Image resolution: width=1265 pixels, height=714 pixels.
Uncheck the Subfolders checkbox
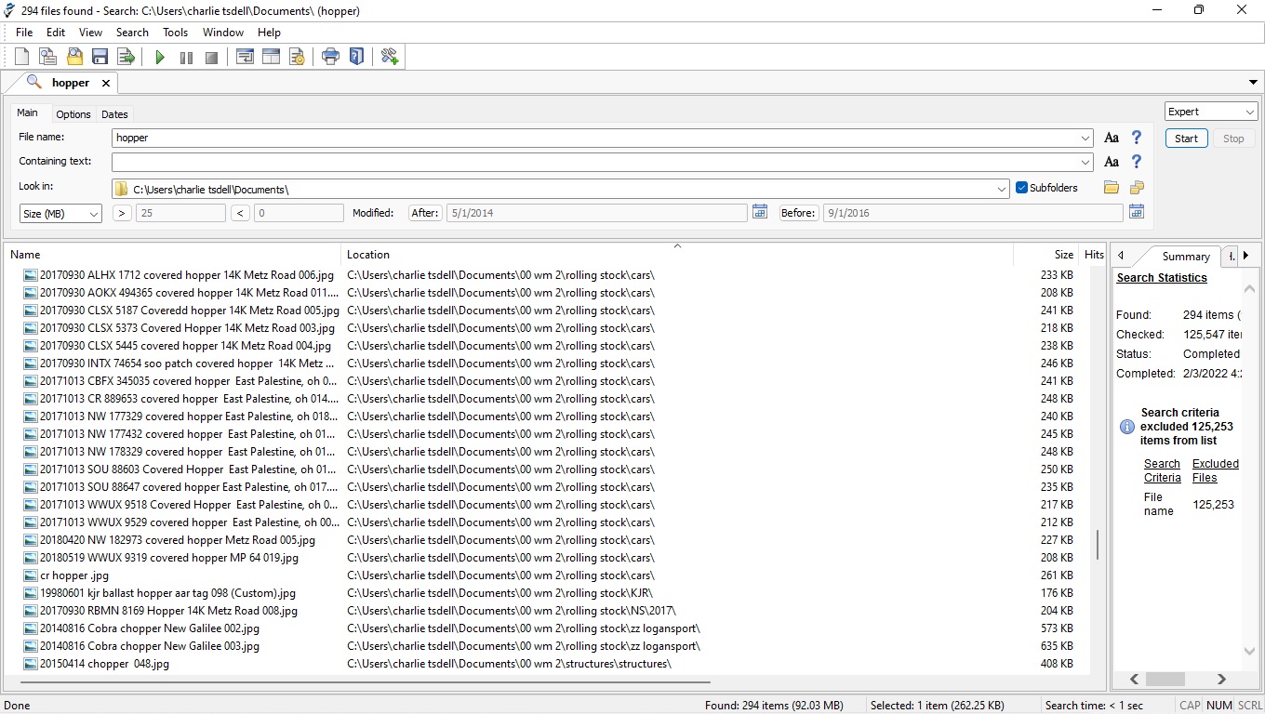[x=1021, y=188]
